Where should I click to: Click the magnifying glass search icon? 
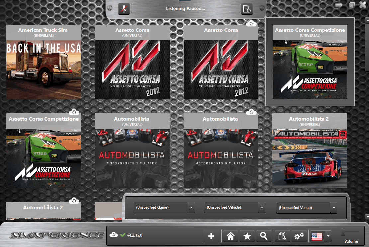[264, 236]
